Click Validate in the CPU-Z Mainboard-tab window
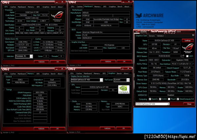 (x=108, y=61)
